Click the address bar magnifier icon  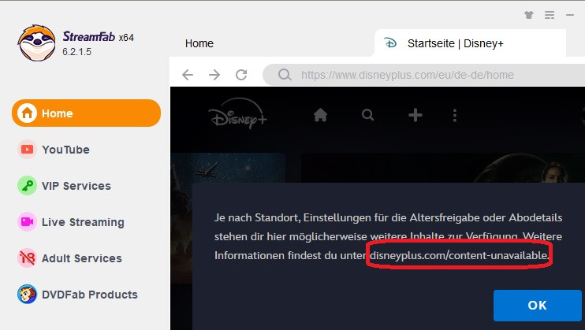(x=285, y=75)
